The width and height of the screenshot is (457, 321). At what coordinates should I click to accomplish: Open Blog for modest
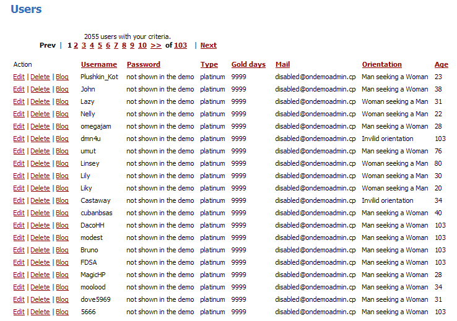point(62,238)
